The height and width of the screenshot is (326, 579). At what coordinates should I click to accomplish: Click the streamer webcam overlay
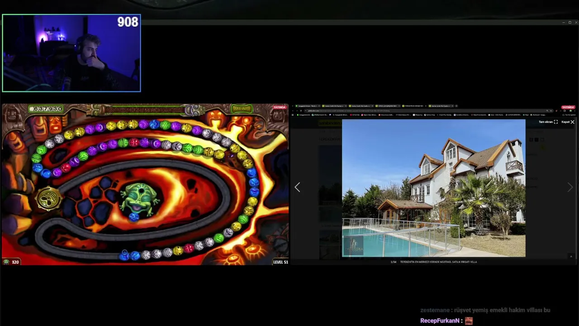point(71,53)
